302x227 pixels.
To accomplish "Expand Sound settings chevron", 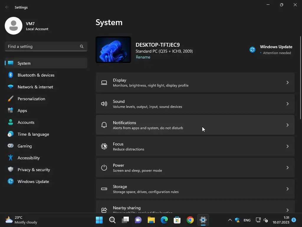I will [287, 104].
